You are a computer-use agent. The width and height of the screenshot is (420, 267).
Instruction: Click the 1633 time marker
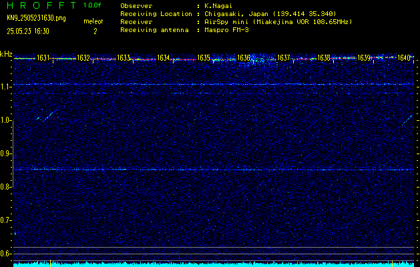124,58
